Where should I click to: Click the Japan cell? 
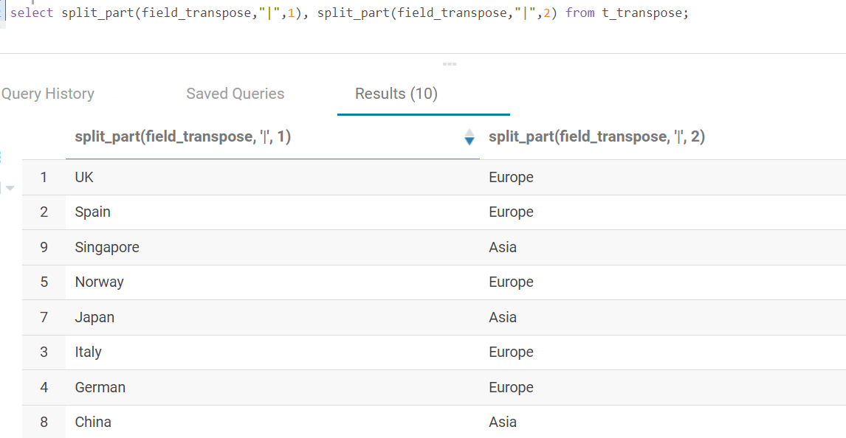click(x=94, y=317)
